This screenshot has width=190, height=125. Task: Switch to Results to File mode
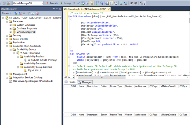116,3
